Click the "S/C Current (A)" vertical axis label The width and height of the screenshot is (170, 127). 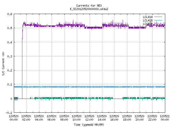pos(3,63)
